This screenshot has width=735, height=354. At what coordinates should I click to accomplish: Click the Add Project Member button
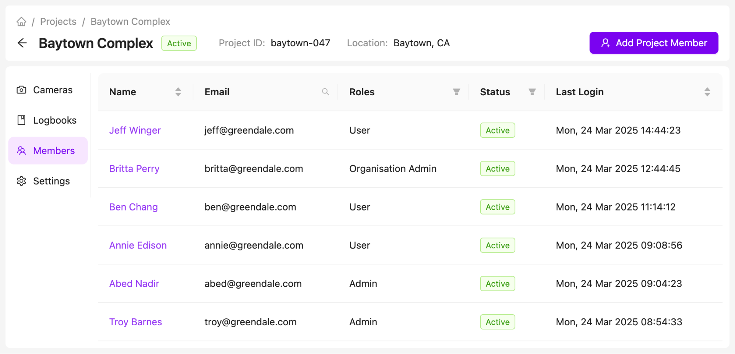pos(653,43)
